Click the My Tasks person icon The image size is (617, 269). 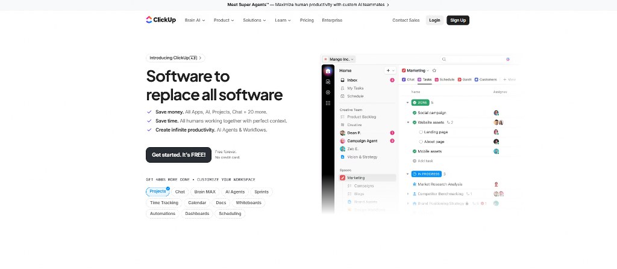pyautogui.click(x=342, y=88)
